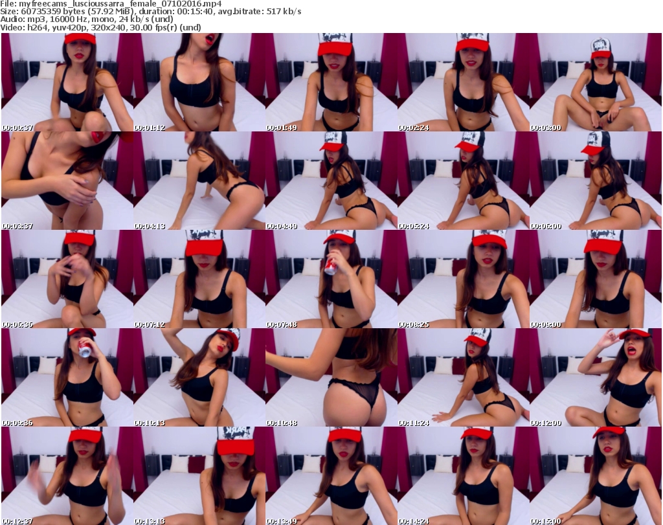This screenshot has width=663, height=525.
Task: Select the frame at 00:01:12
Action: [199, 82]
